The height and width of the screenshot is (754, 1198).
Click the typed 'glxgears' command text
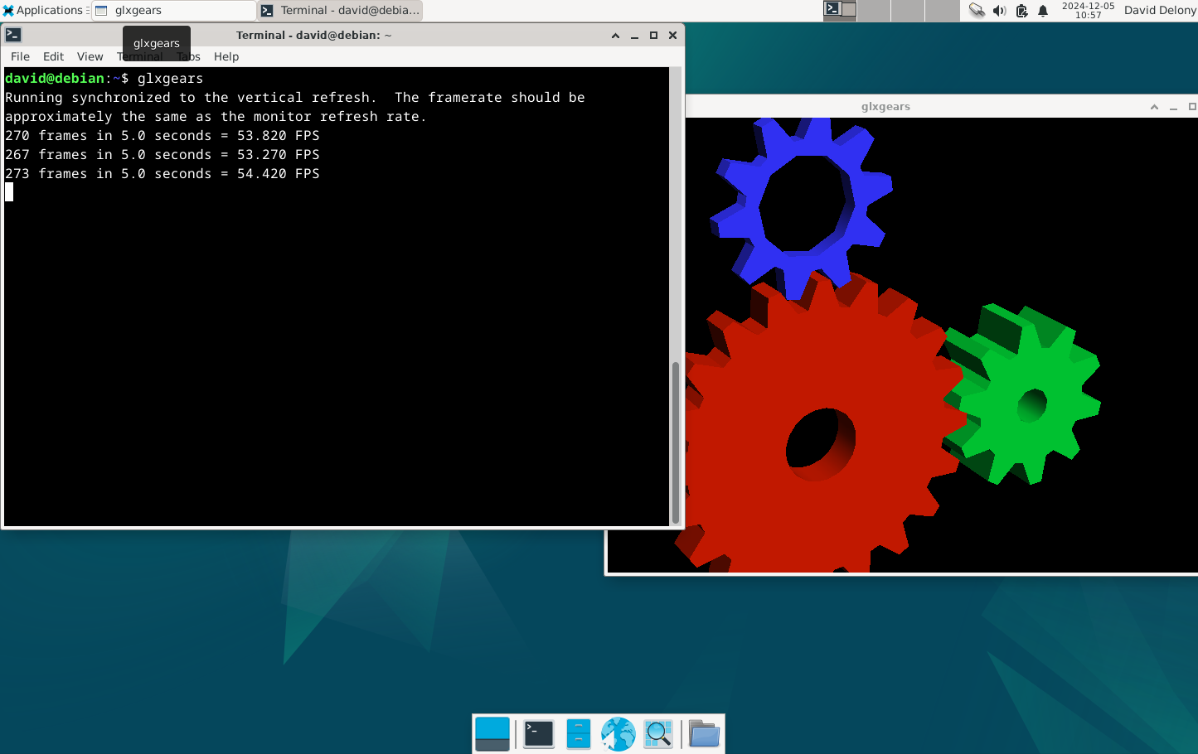[x=170, y=78]
